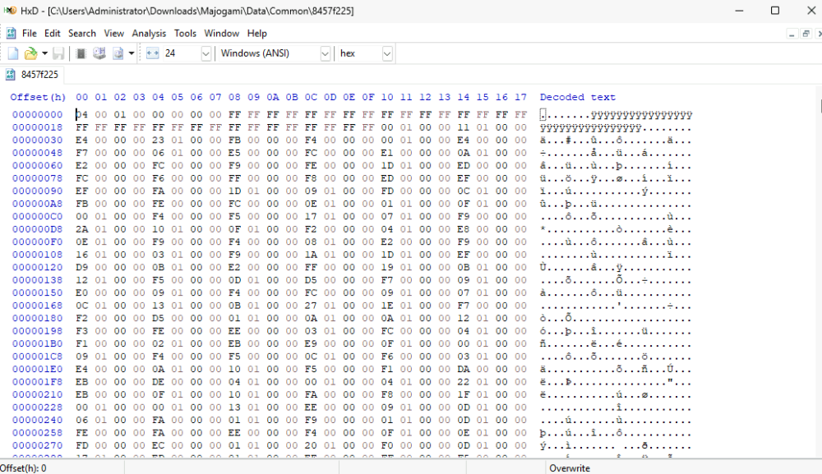Expand the recent files arrow beside Open
Screen dimensions: 822x474
point(44,53)
